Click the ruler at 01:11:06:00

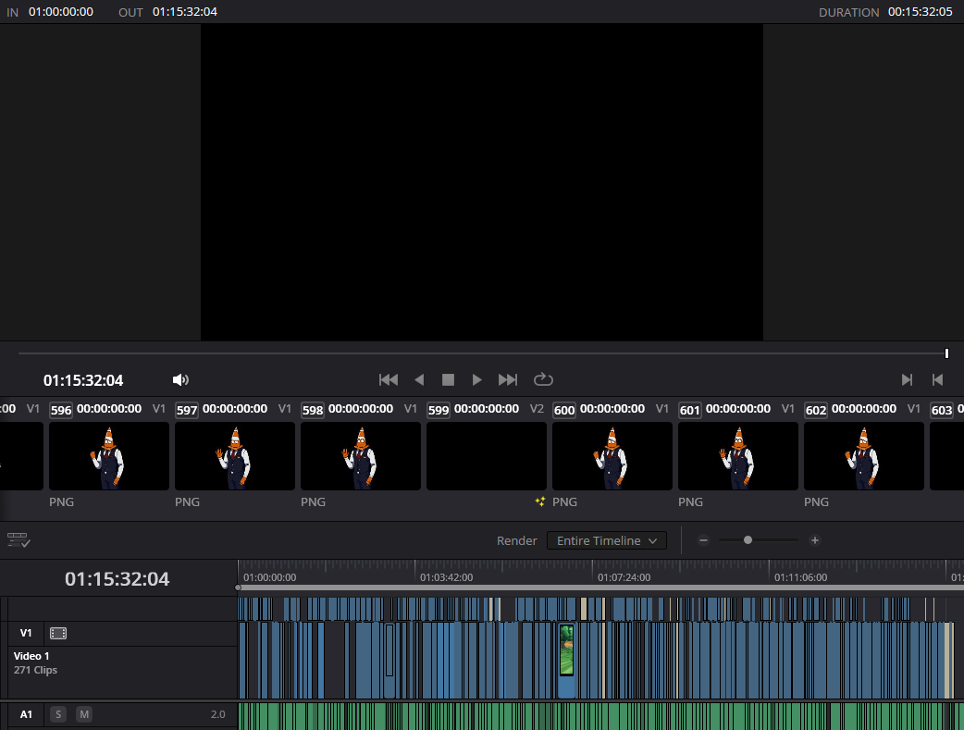pyautogui.click(x=800, y=576)
